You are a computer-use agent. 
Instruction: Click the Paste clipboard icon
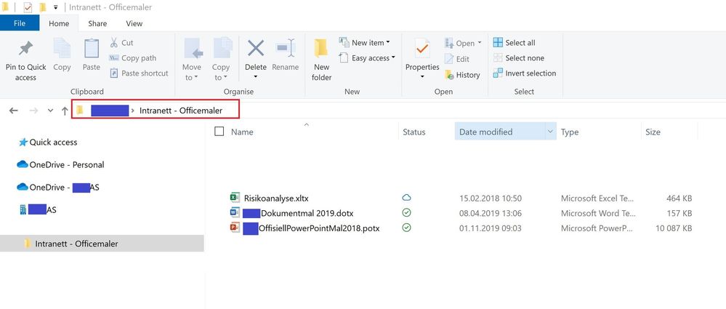(x=92, y=49)
